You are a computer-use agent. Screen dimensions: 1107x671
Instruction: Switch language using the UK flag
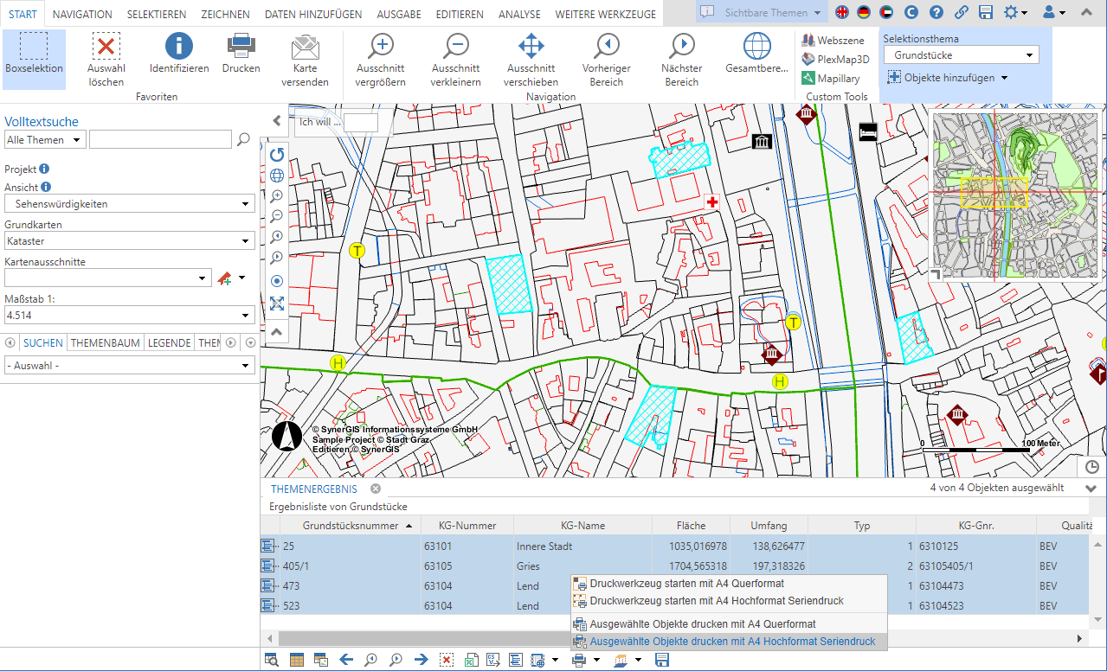pos(841,12)
